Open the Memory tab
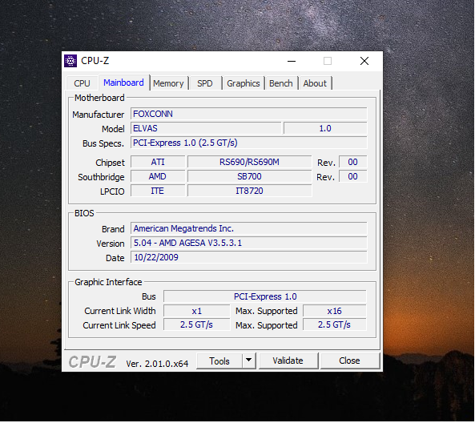475x423 pixels. point(168,83)
